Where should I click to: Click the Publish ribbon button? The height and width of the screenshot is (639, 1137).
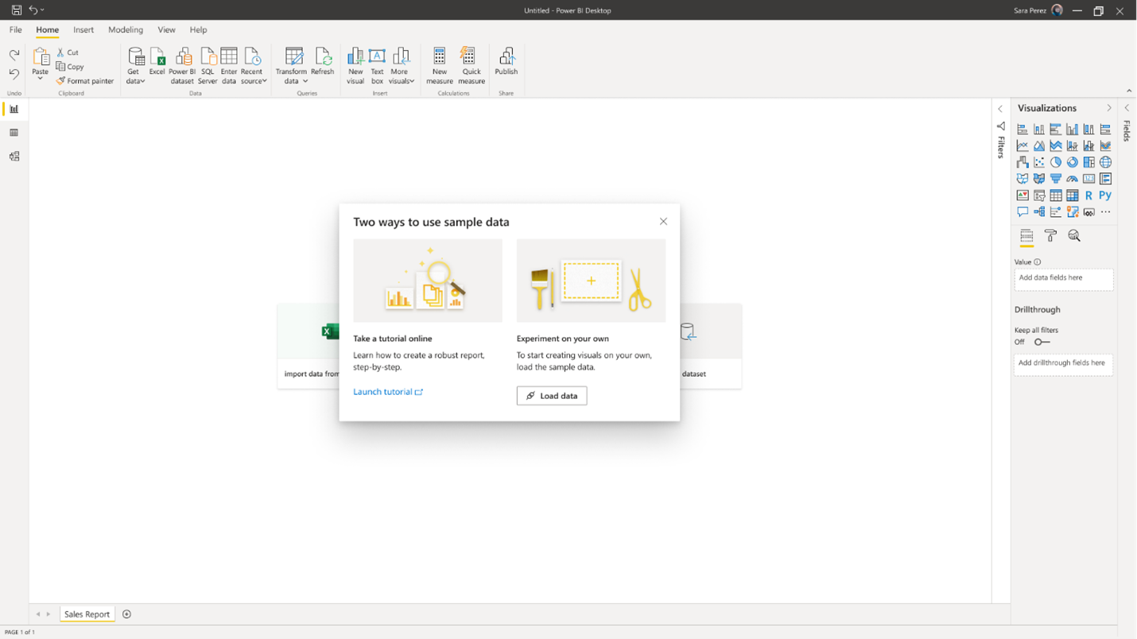coord(506,62)
